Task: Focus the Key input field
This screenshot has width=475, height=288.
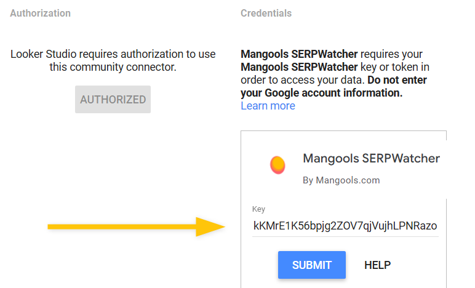Action: tap(345, 226)
